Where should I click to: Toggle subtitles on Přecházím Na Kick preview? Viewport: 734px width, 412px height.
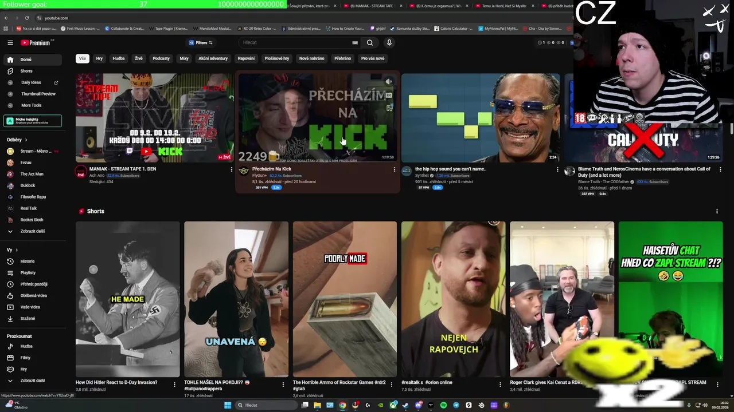(389, 95)
